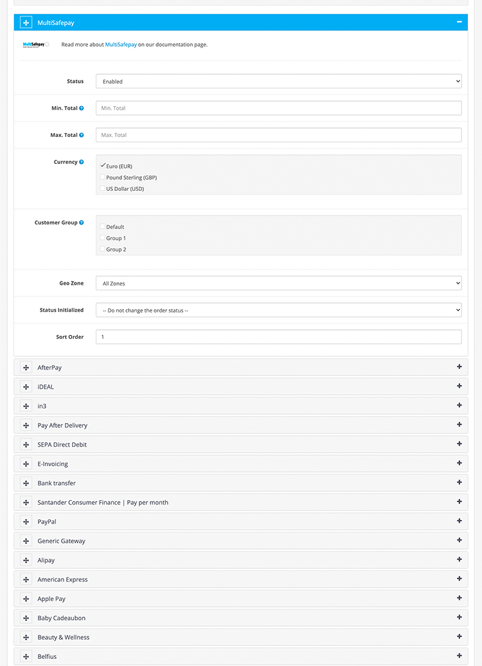Expand the Alipay plus icon
The image size is (482, 666).
pos(459,559)
